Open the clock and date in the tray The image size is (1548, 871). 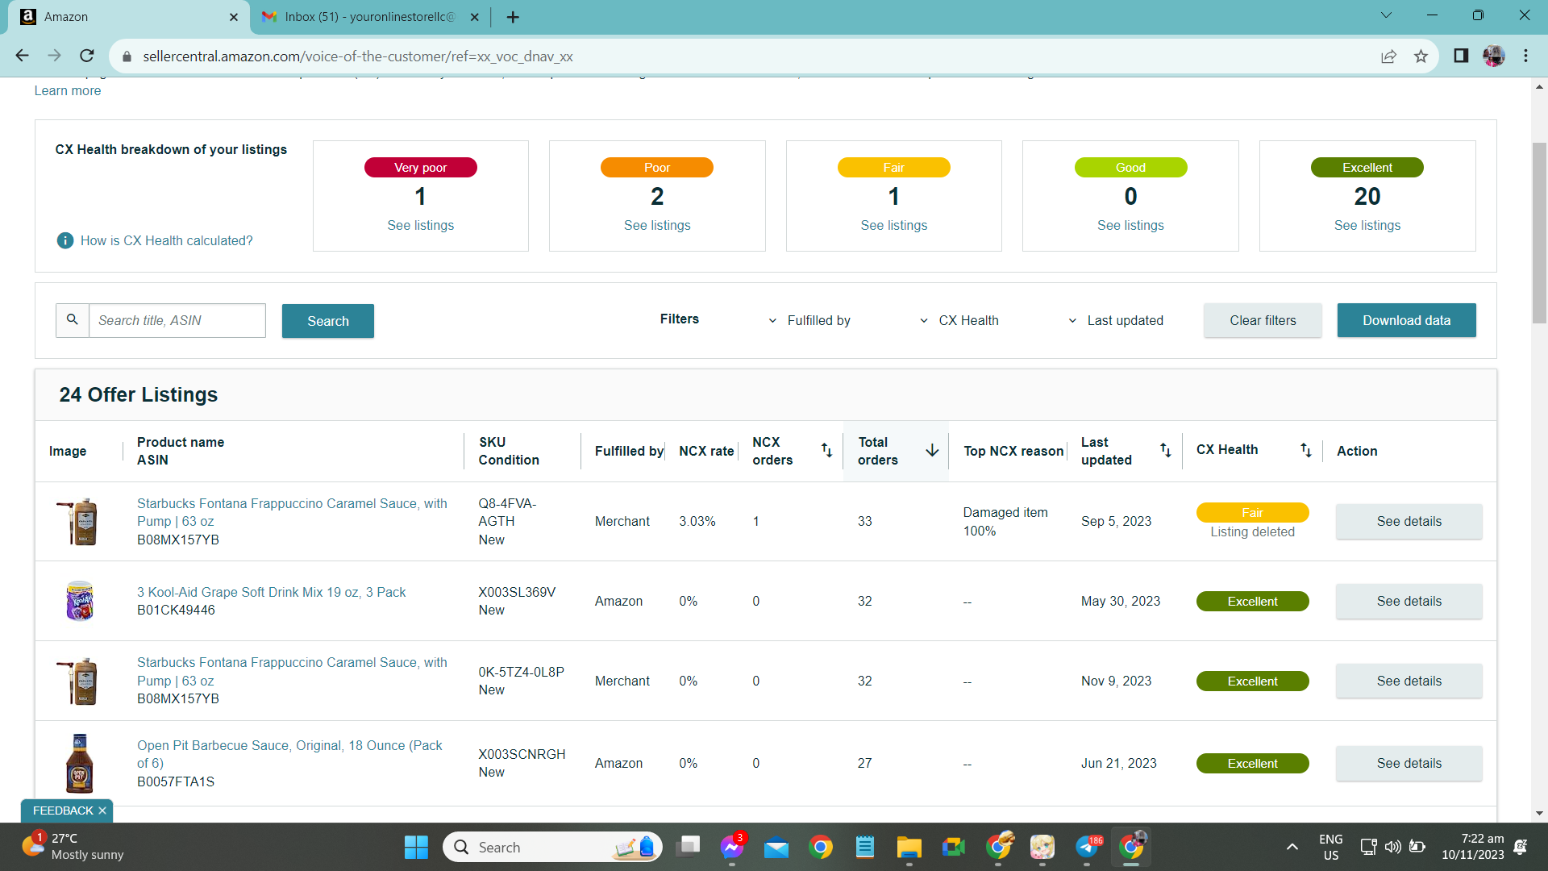tap(1473, 847)
